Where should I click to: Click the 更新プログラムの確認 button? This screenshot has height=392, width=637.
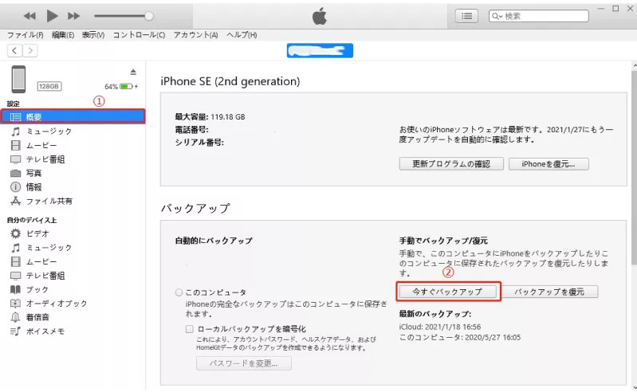[x=451, y=164]
